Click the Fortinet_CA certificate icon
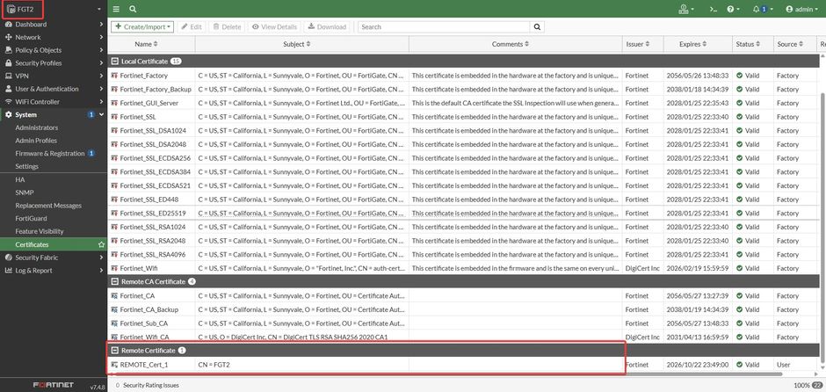The image size is (826, 392). point(114,296)
